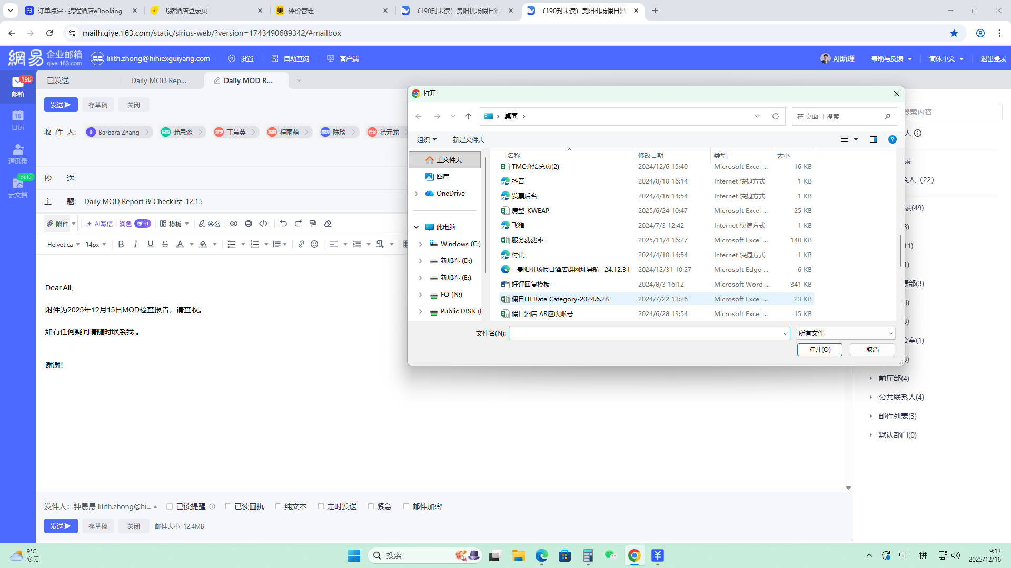Refresh the file dialog folder view

coord(775,116)
